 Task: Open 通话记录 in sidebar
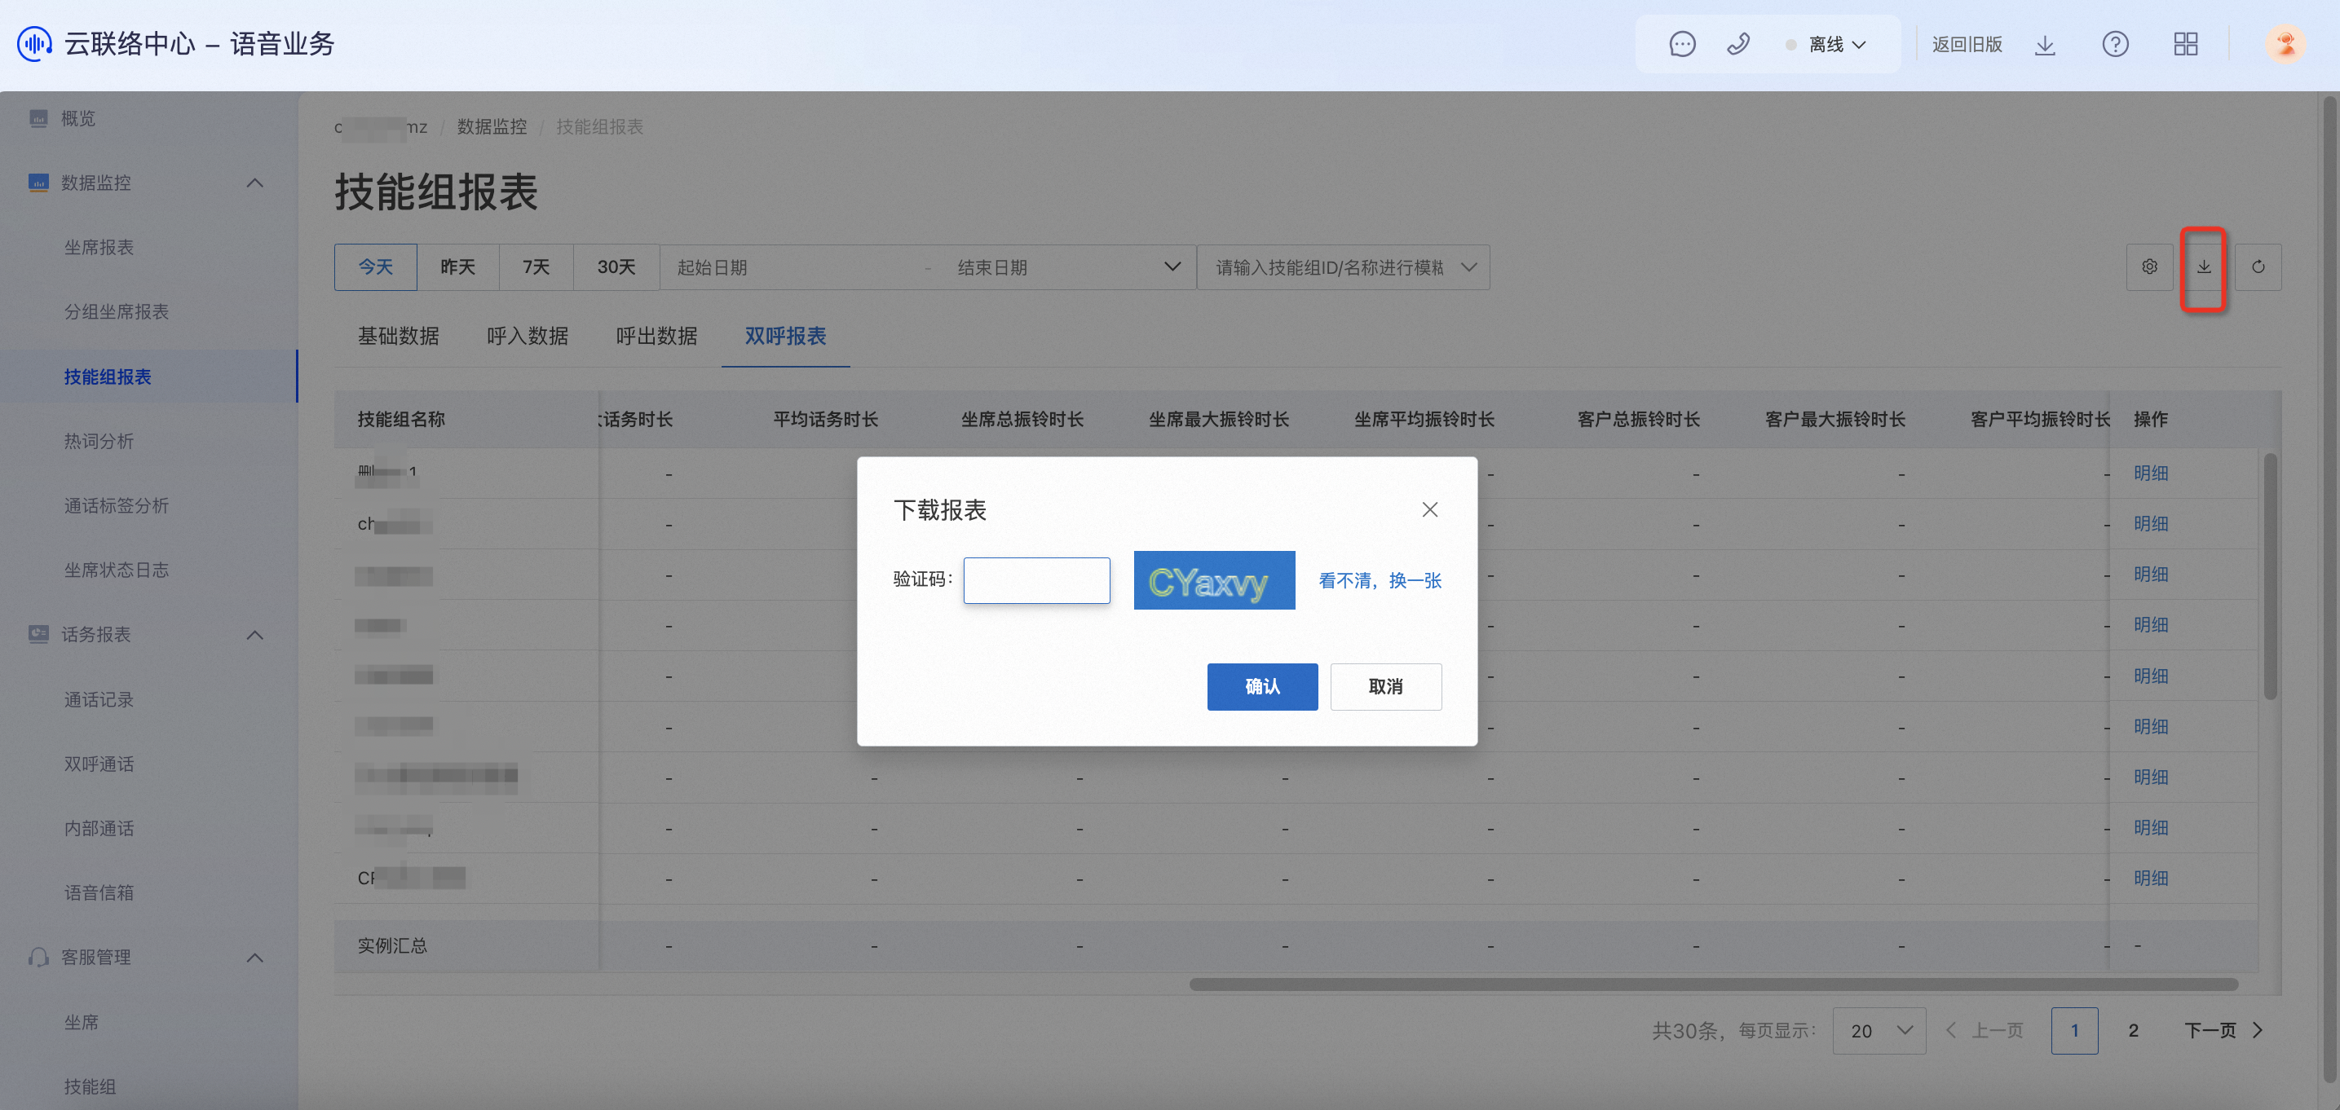point(99,699)
